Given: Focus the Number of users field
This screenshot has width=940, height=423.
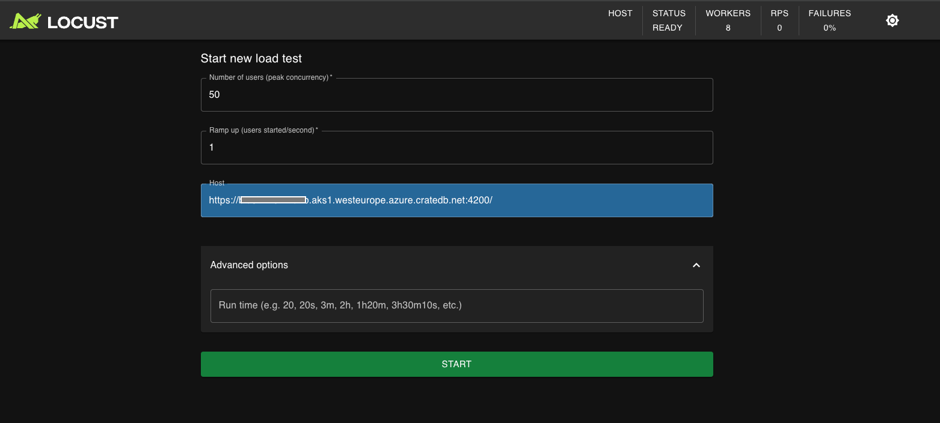Looking at the screenshot, I should [x=456, y=95].
